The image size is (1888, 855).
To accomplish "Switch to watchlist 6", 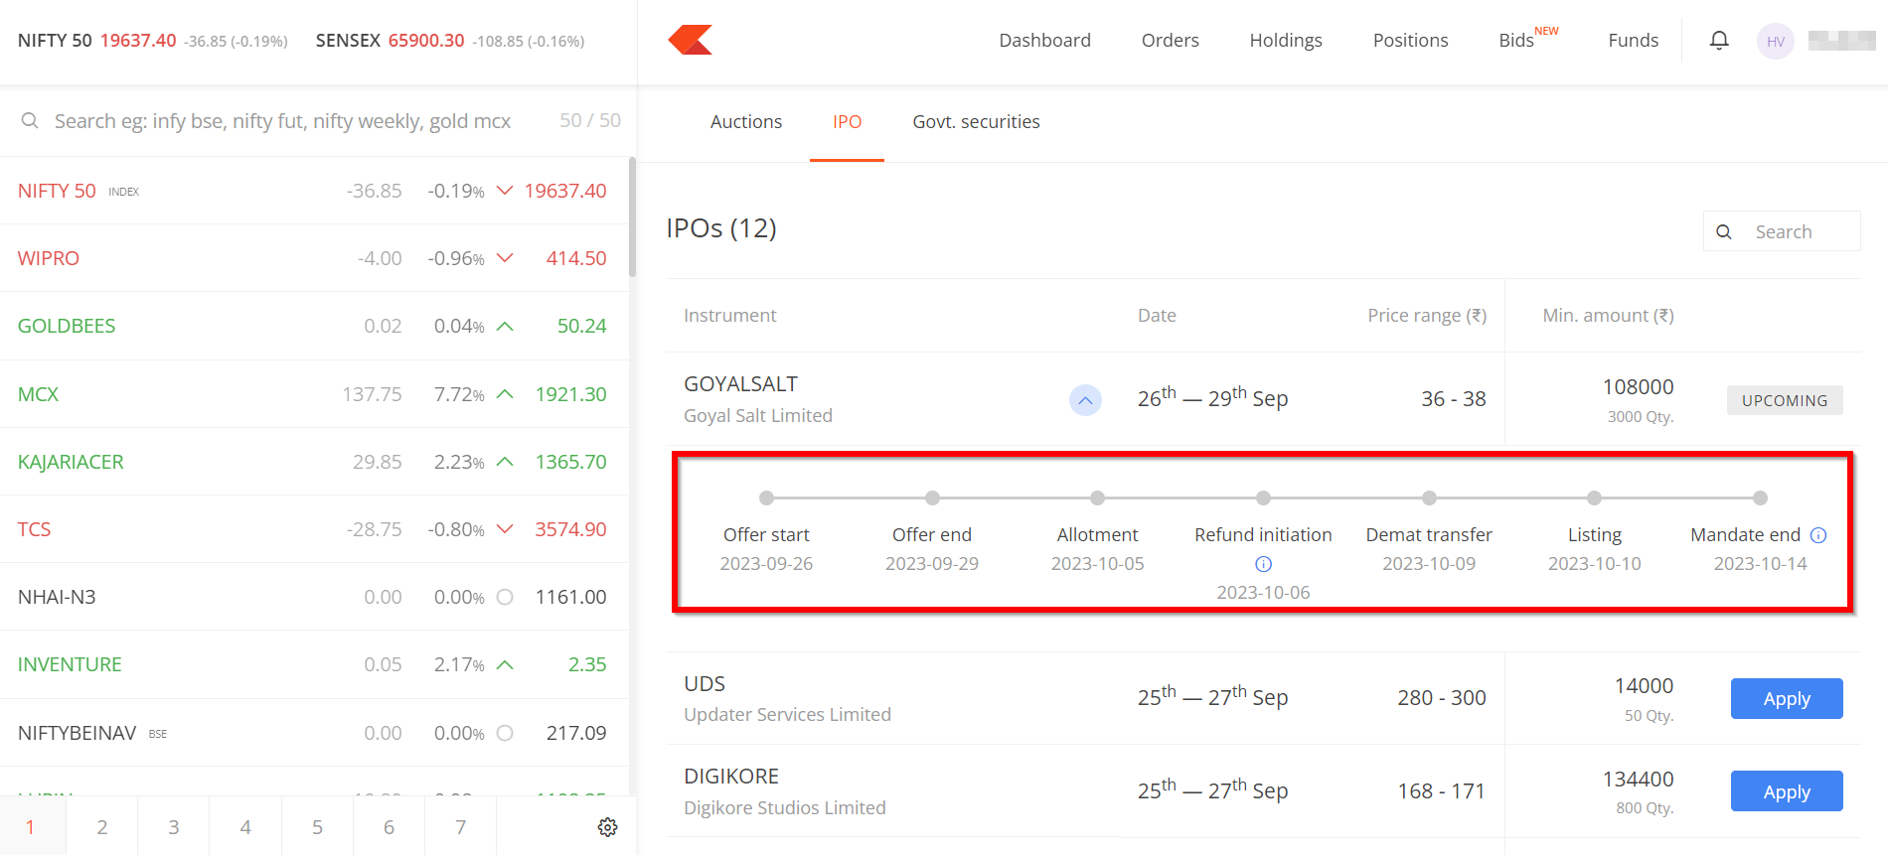I will 389,826.
